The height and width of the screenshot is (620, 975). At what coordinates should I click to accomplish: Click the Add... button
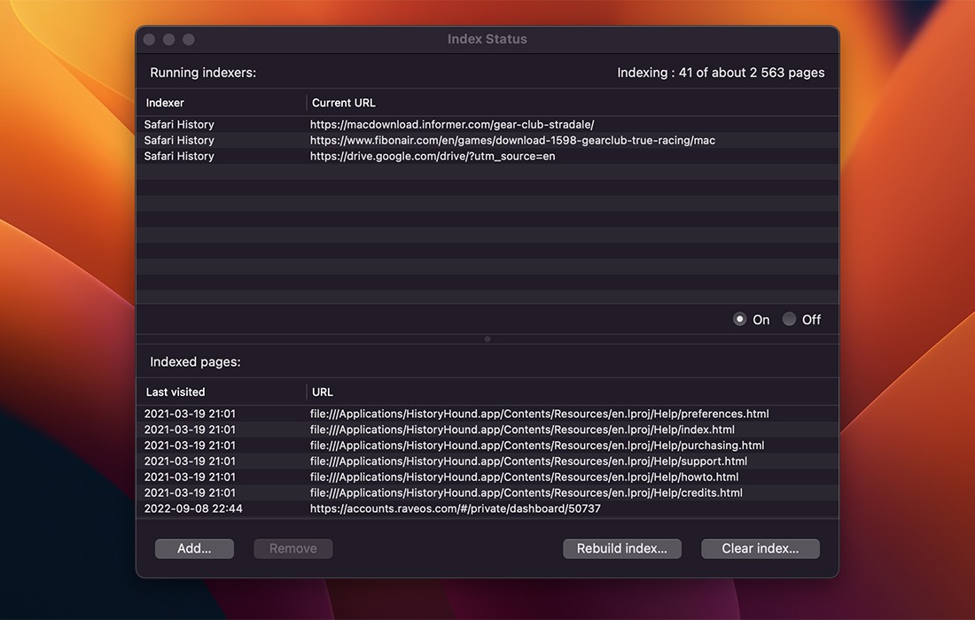click(x=194, y=548)
